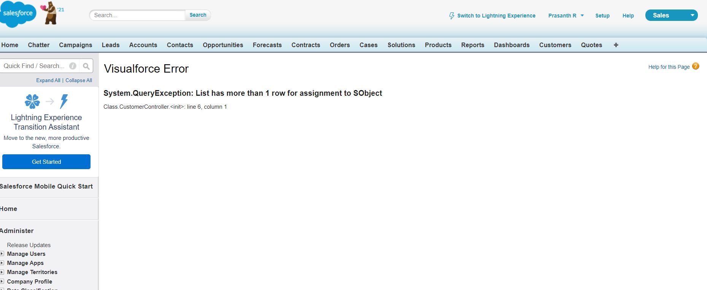
Task: Open the Sales app dropdown menu
Action: 672,15
